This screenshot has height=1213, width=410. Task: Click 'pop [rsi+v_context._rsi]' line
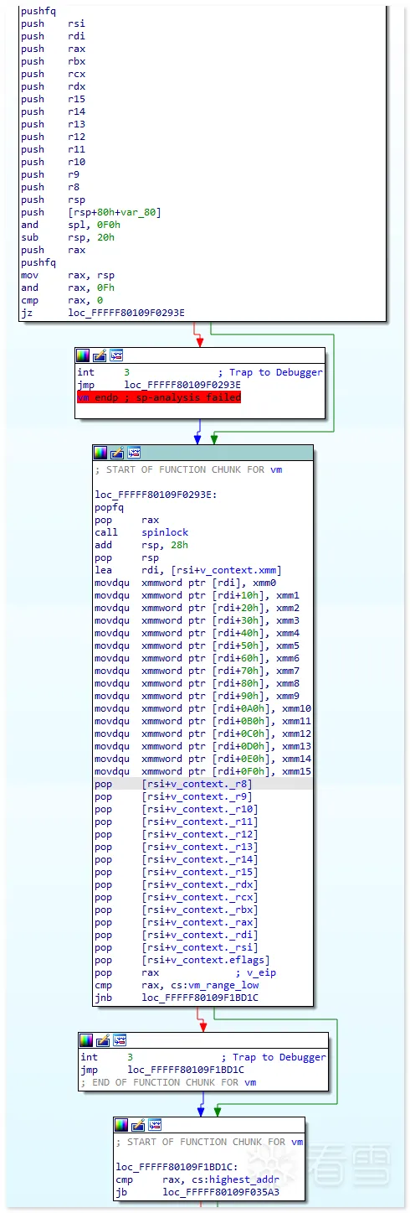177,947
